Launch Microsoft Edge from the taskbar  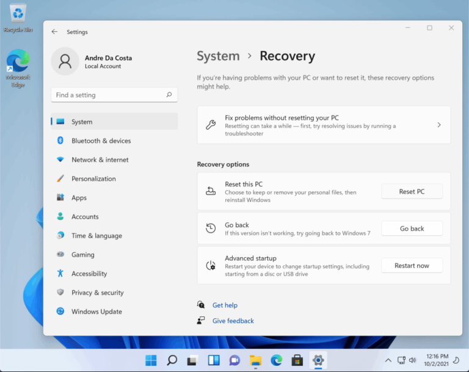(277, 360)
